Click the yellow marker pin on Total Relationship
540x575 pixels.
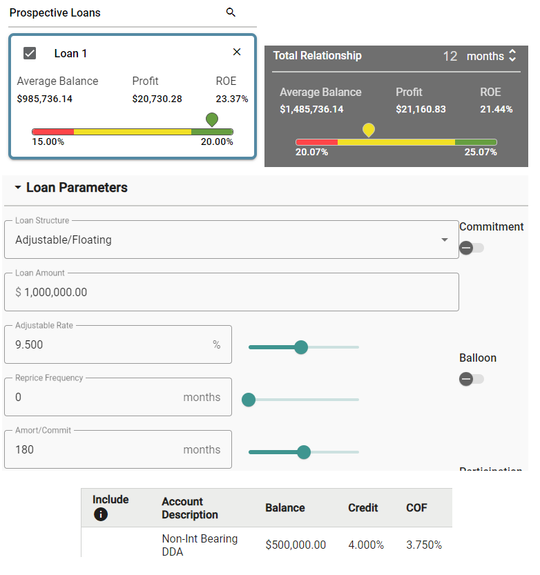[369, 129]
